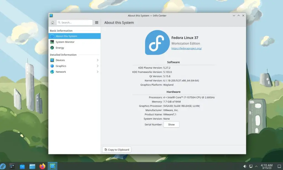
Task: Open the Fedora application launcher menu
Action: [x=3, y=166]
